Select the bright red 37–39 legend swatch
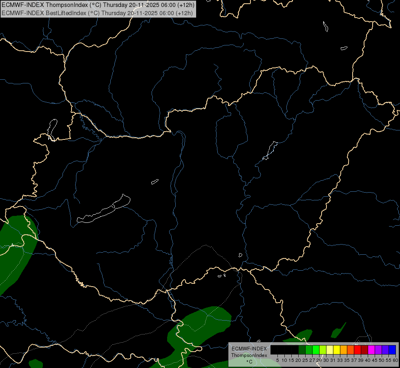Screen dimensions: 400x368 (358, 350)
